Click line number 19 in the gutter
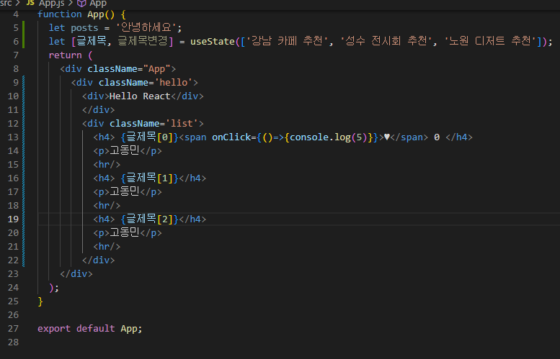560x359 pixels. 13,219
